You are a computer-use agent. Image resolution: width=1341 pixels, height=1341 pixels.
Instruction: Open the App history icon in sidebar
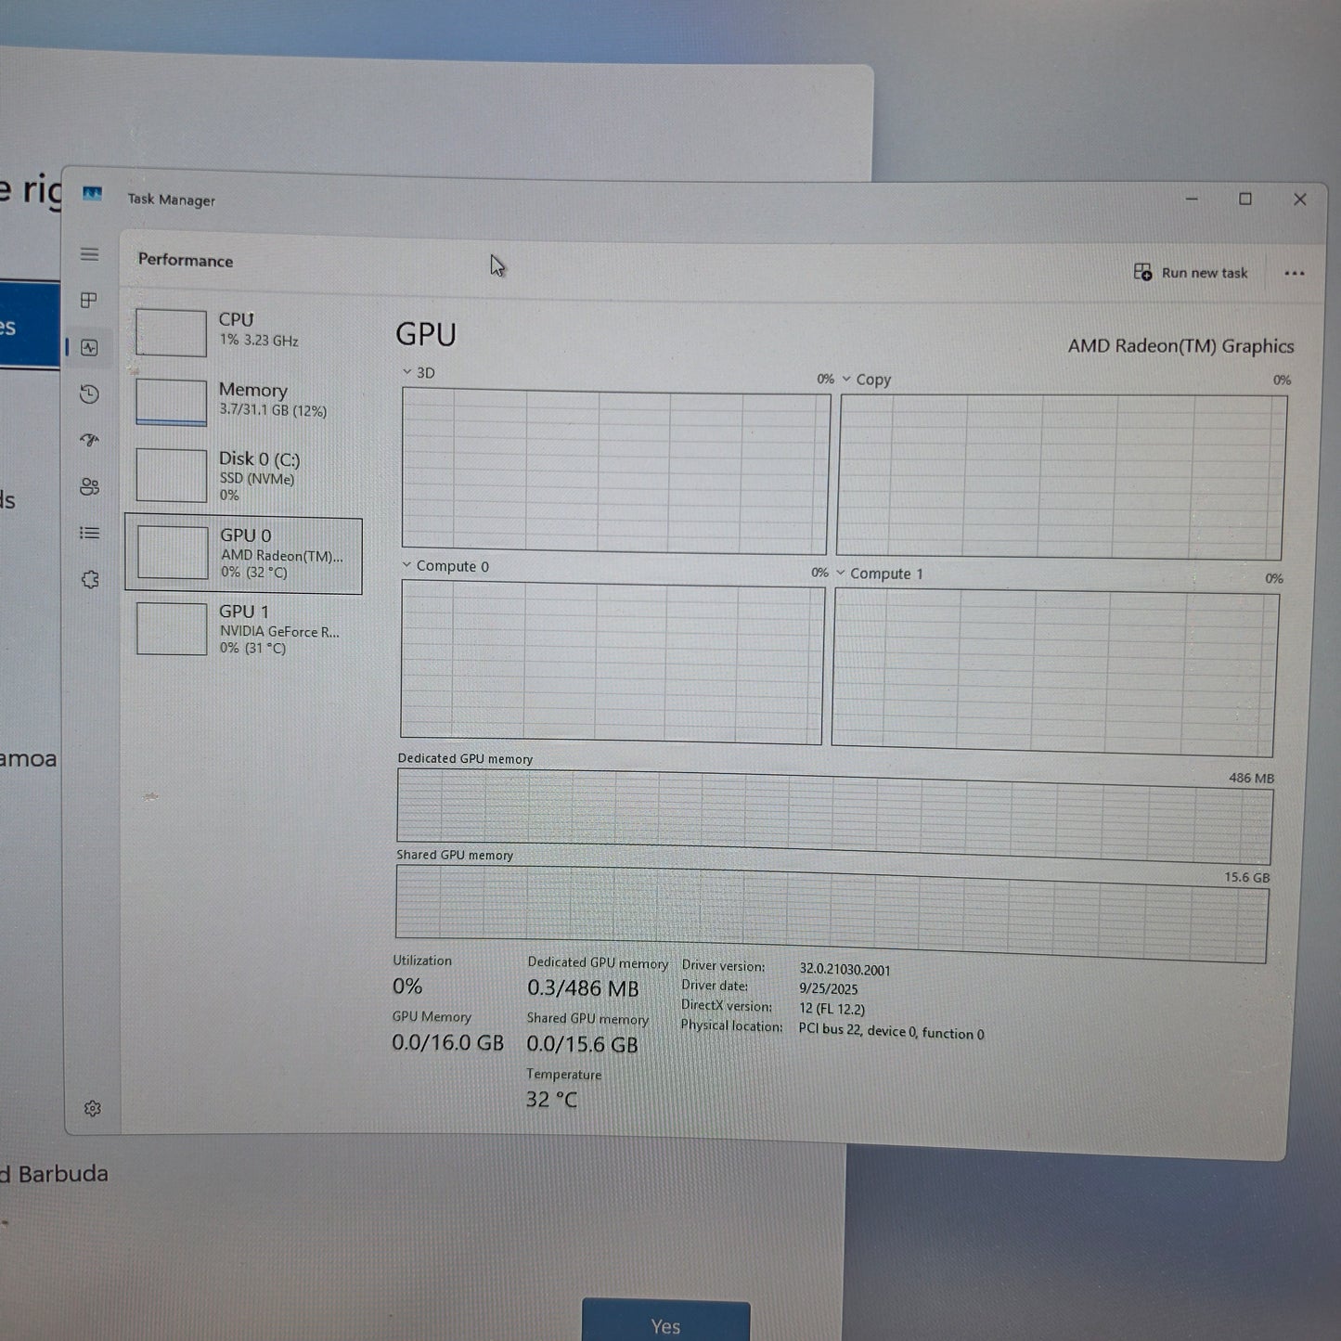click(89, 394)
